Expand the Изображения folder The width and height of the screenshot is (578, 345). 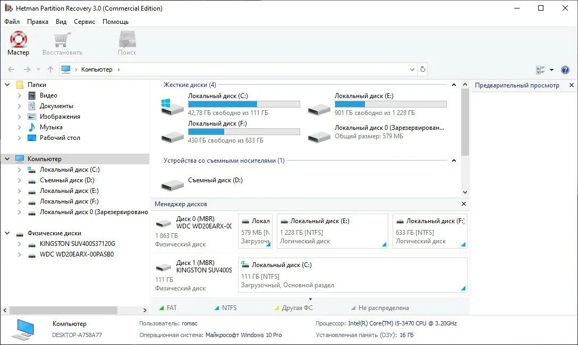[20, 117]
